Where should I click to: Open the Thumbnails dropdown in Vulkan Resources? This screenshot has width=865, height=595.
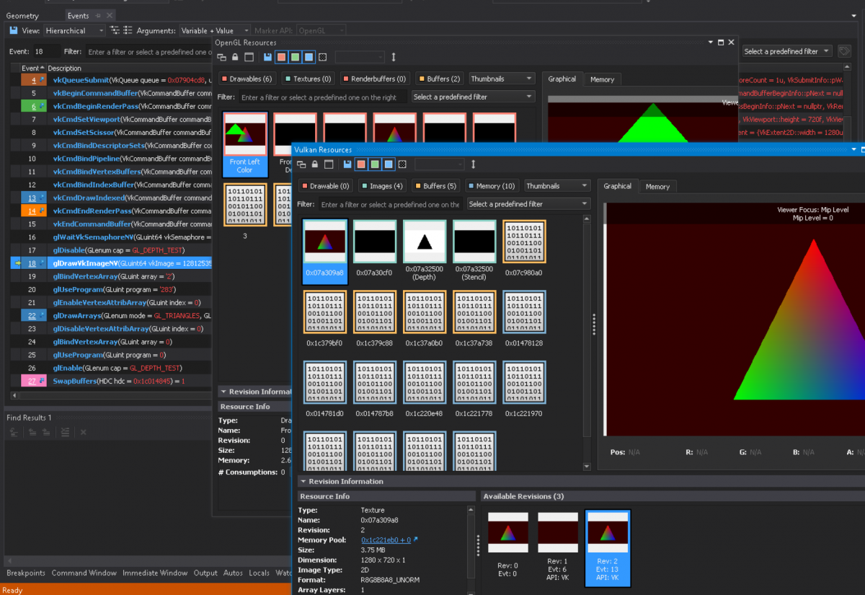tap(556, 185)
